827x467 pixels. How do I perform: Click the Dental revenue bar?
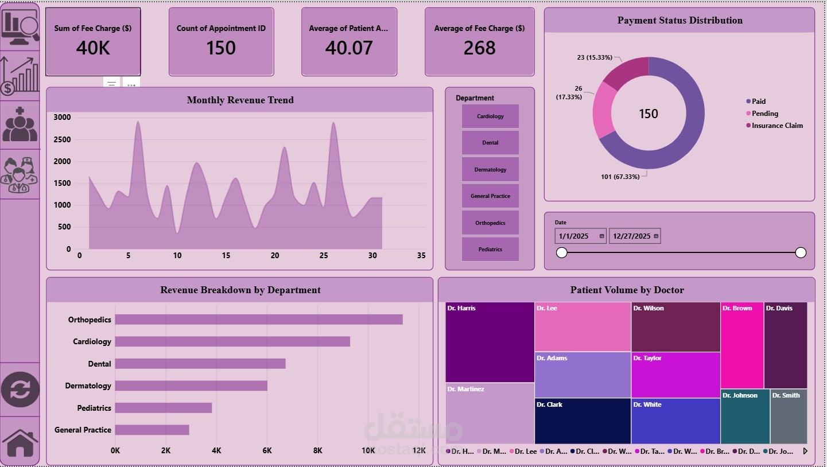click(x=200, y=364)
